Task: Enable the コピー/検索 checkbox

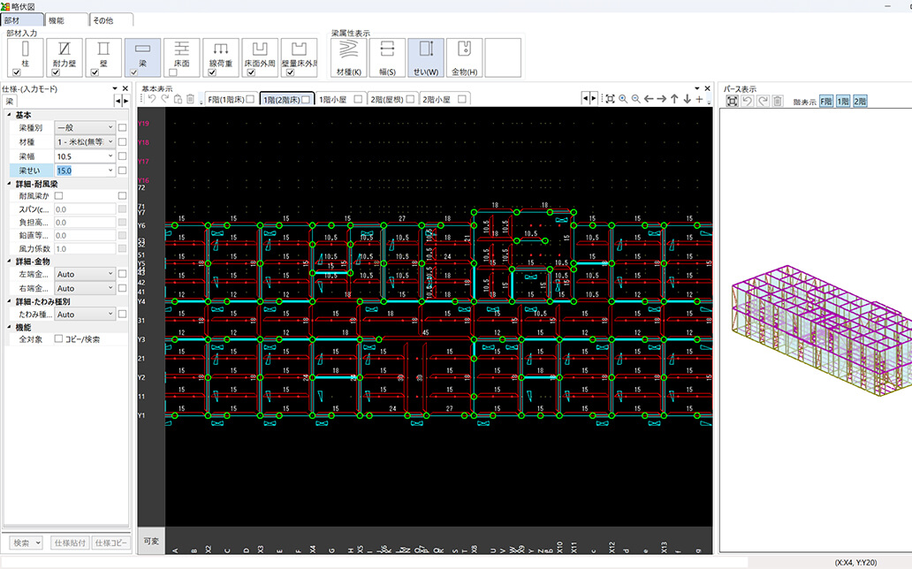Action: tap(59, 338)
